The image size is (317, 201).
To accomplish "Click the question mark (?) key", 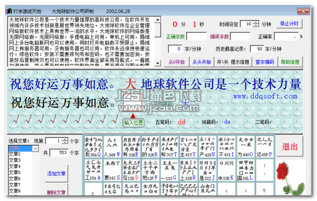I will click(265, 189).
